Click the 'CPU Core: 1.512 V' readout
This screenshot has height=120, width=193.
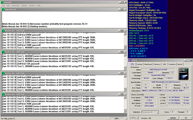138,49
